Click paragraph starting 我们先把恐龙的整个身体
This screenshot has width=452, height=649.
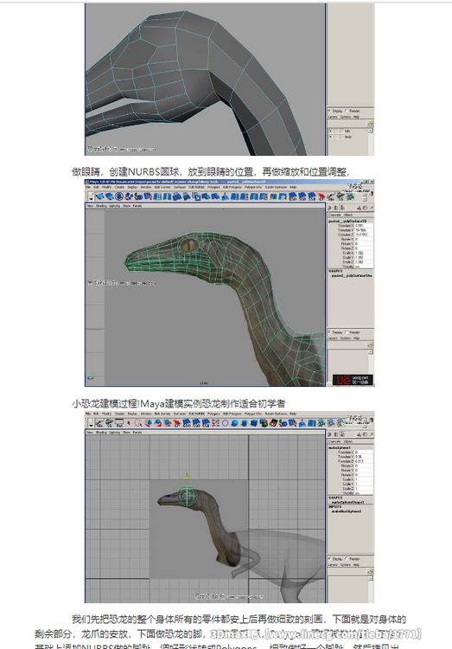220,633
